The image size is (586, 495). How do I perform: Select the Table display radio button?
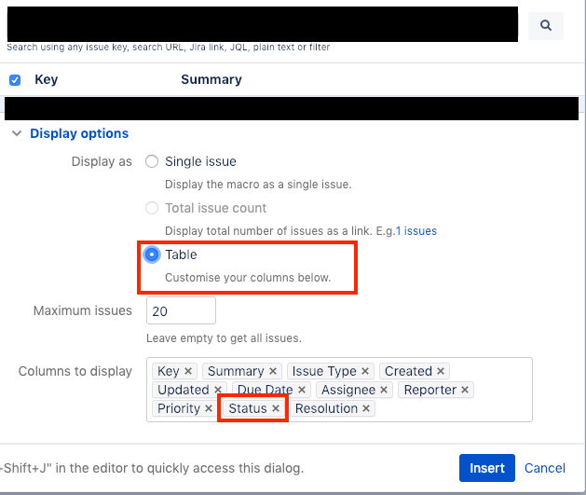[152, 254]
